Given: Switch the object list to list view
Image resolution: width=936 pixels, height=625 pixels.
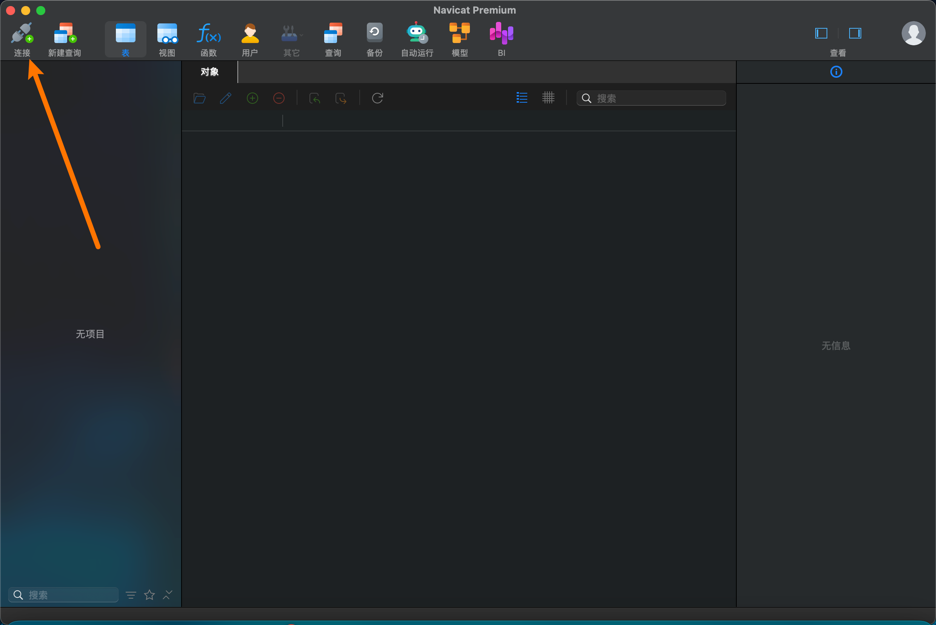Looking at the screenshot, I should (522, 98).
